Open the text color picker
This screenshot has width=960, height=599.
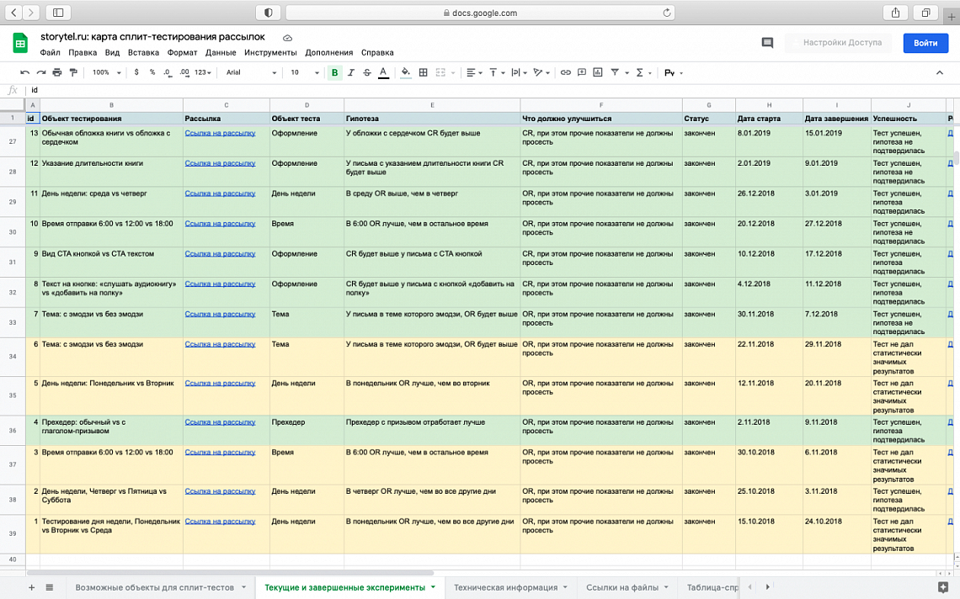(x=384, y=73)
